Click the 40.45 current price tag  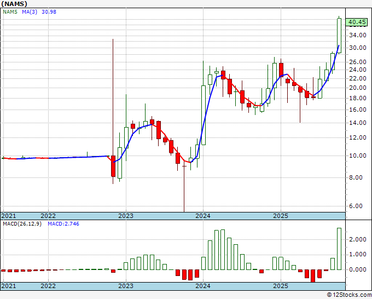357,22
